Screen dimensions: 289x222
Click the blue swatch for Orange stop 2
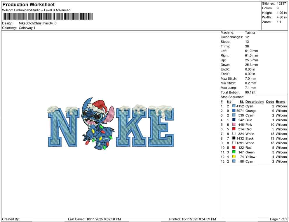tap(234, 110)
